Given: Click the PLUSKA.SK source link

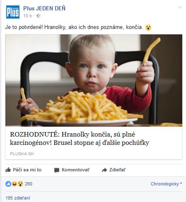Looking at the screenshot, I should [x=22, y=154].
